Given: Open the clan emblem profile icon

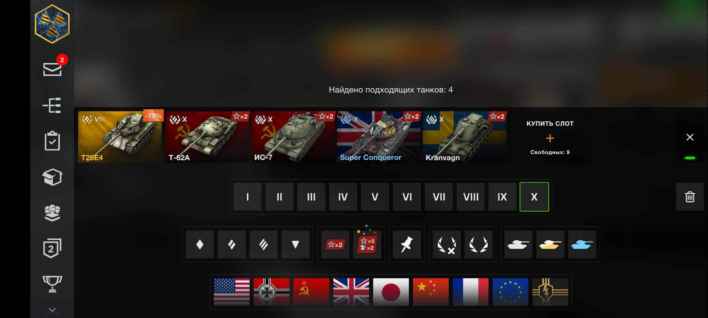Looking at the screenshot, I should 52,24.
